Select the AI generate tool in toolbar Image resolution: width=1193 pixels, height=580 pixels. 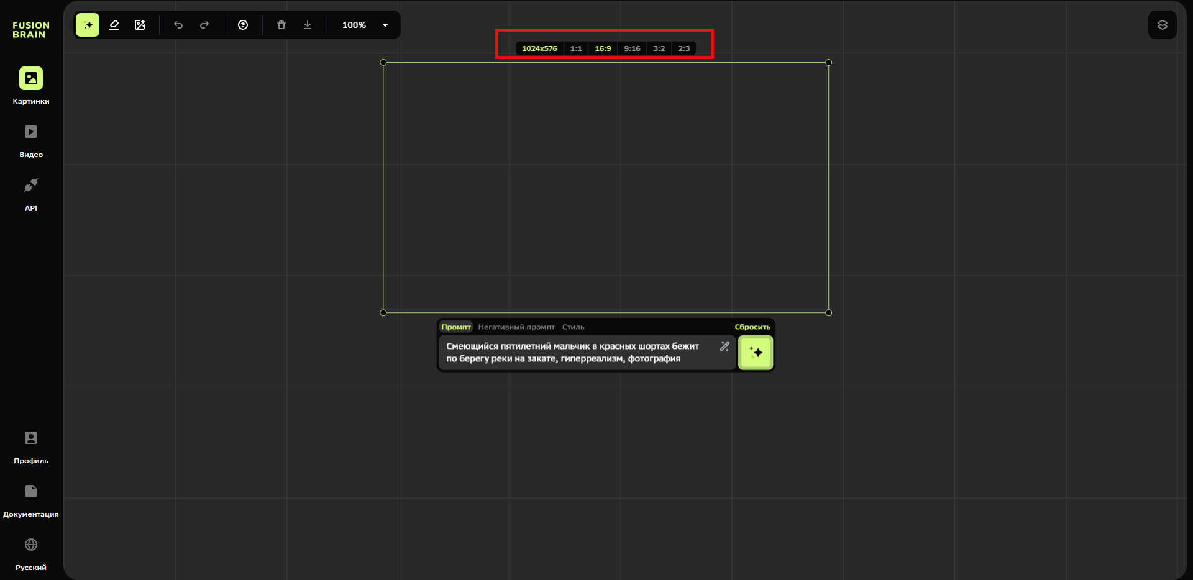click(x=88, y=25)
